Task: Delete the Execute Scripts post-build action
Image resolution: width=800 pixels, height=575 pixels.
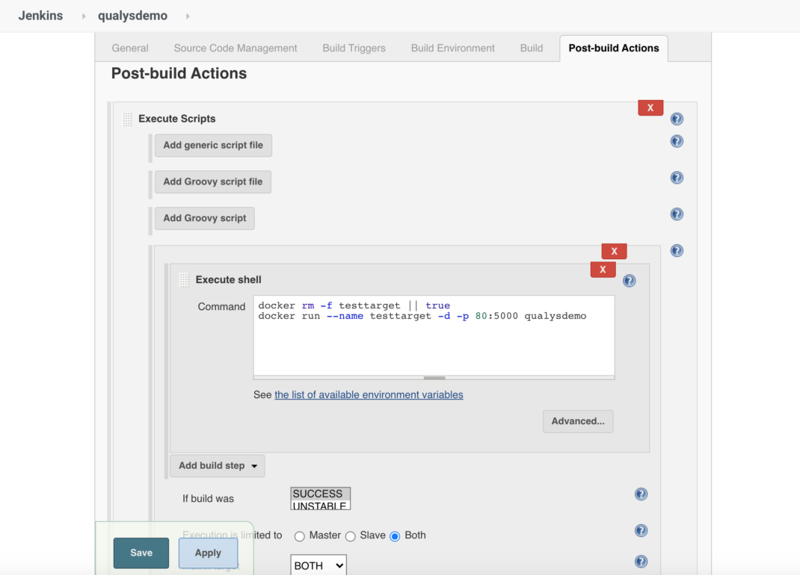Action: [650, 108]
